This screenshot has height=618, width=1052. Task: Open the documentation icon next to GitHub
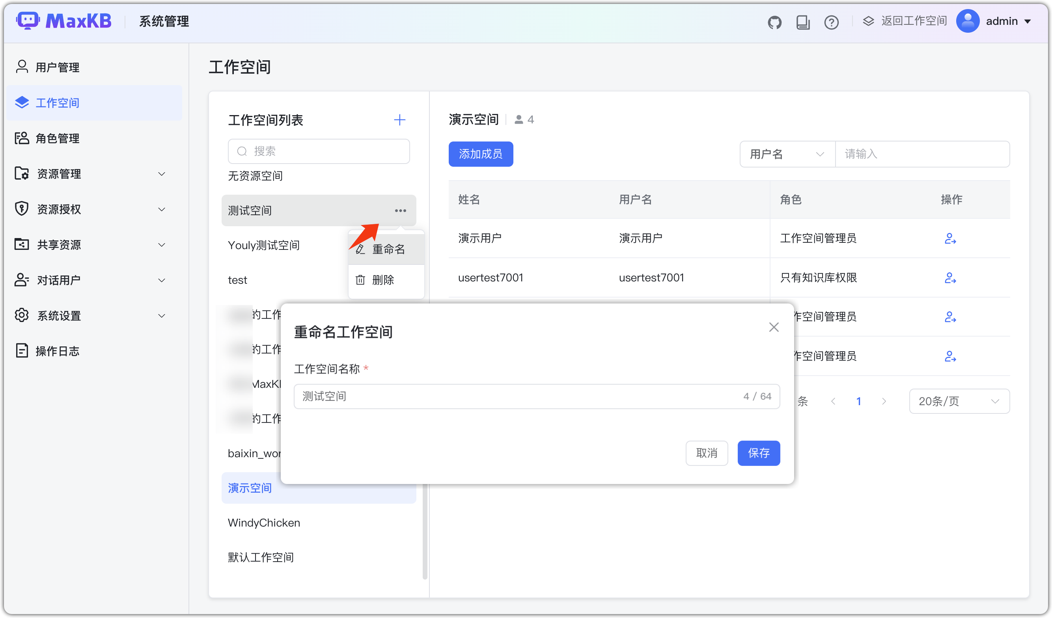click(x=803, y=22)
